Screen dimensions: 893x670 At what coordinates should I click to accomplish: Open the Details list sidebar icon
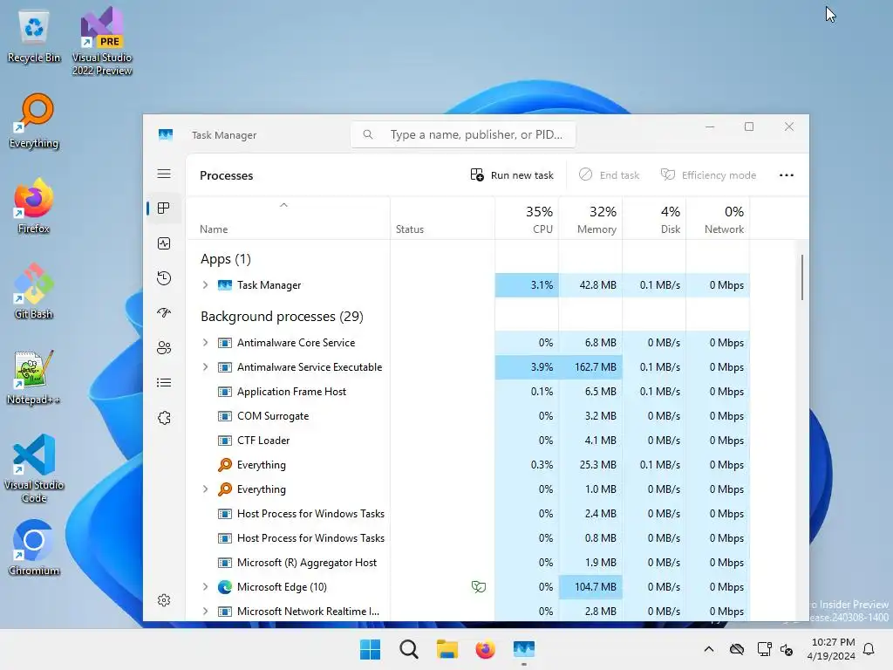(x=164, y=382)
